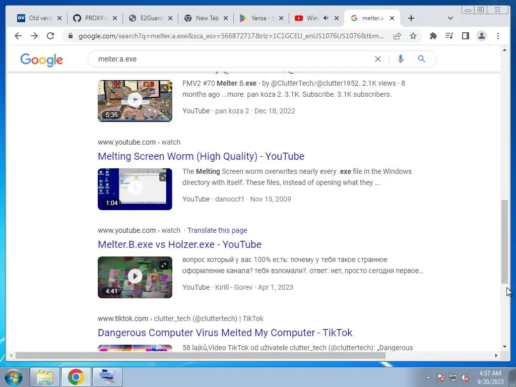Screen dimensions: 516x387
Task: Open the muted volume tray icon
Action: coord(465,377)
